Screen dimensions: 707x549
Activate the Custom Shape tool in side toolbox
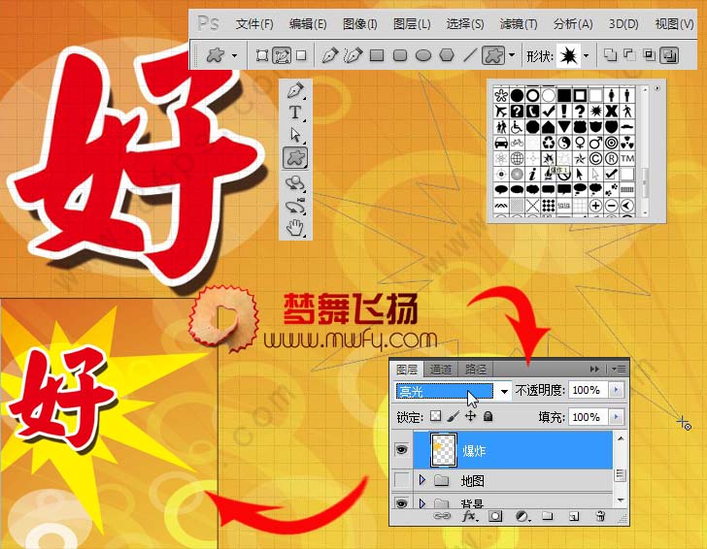tap(295, 157)
